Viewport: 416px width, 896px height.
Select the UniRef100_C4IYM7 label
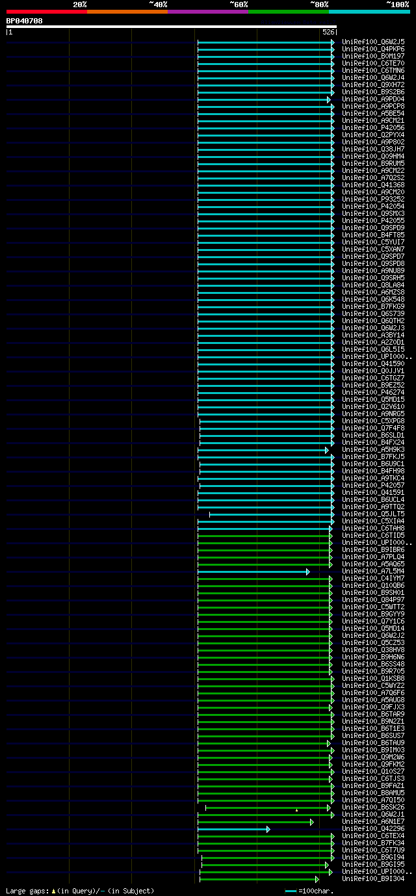coord(374,578)
